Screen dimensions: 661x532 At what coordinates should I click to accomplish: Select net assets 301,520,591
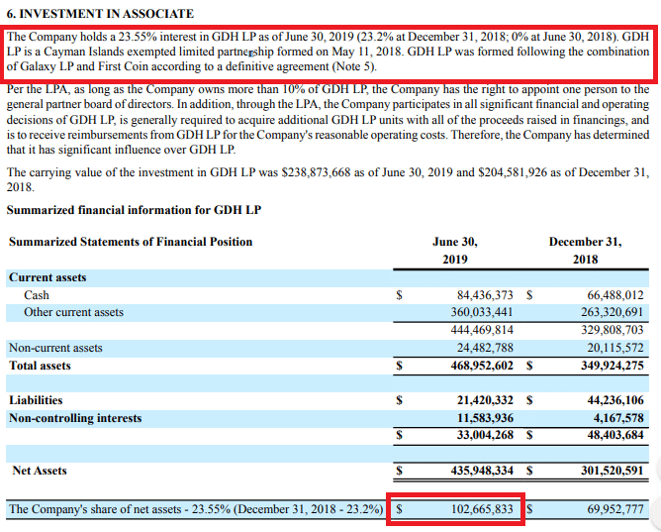pyautogui.click(x=613, y=471)
